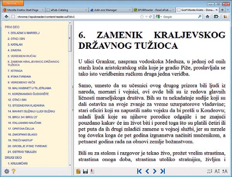This screenshot has height=177, width=232.
Task: Open chapter 13. STODNEVNA VLADAVINA
Action: tap(26, 105)
